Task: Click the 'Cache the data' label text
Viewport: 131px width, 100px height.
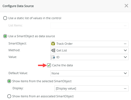Action: (62, 65)
